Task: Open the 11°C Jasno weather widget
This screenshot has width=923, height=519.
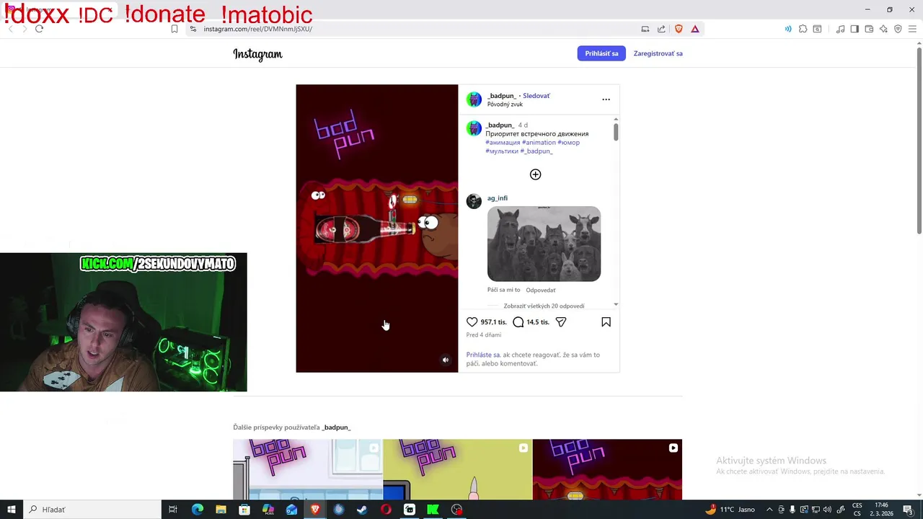Action: [x=730, y=510]
